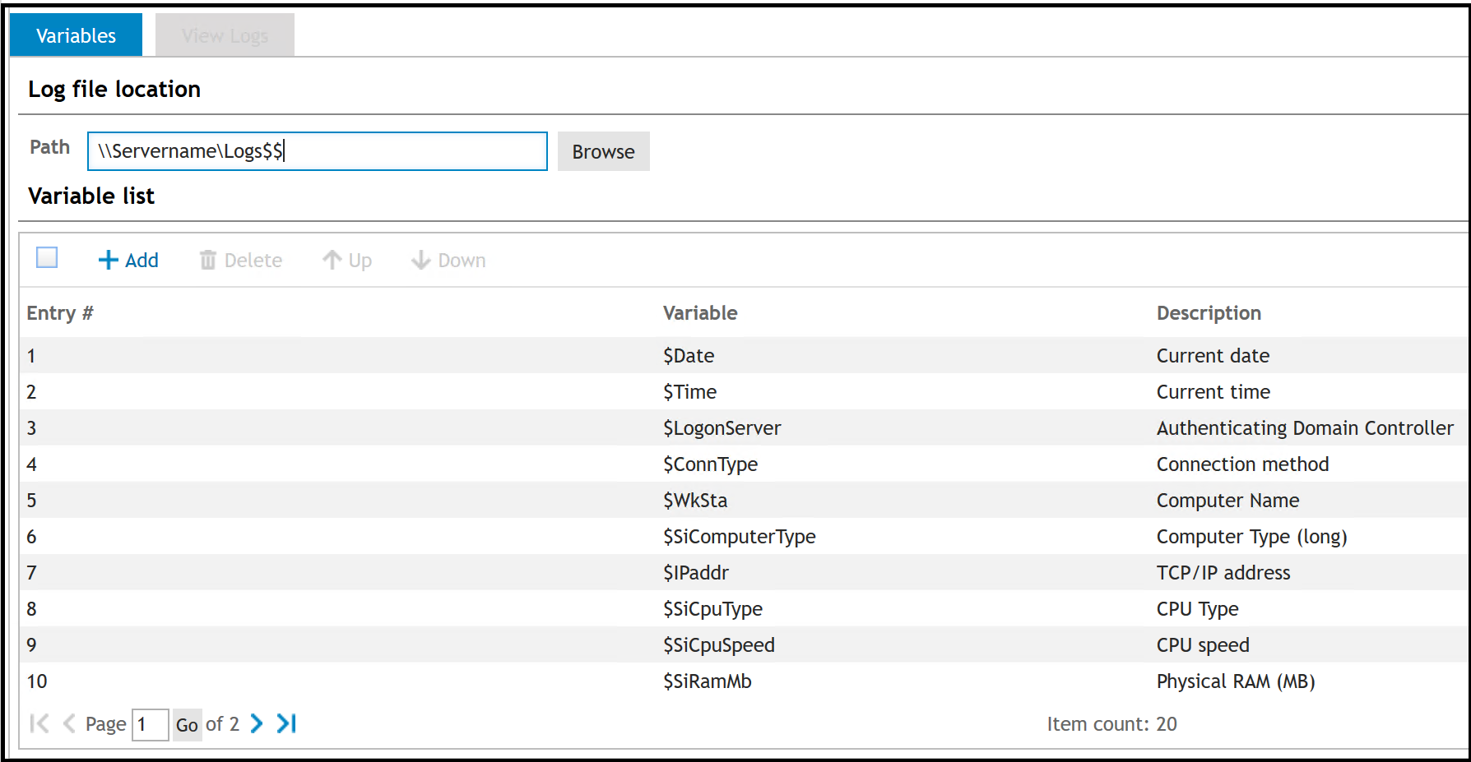
Task: Click the Browse button
Action: (603, 152)
